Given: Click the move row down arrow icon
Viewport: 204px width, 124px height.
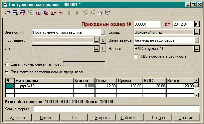Looking at the screenshot, I should [x=77, y=13].
